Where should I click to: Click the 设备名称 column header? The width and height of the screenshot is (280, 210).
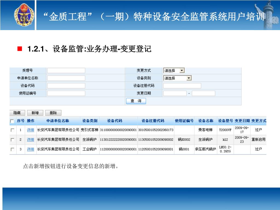(206, 121)
